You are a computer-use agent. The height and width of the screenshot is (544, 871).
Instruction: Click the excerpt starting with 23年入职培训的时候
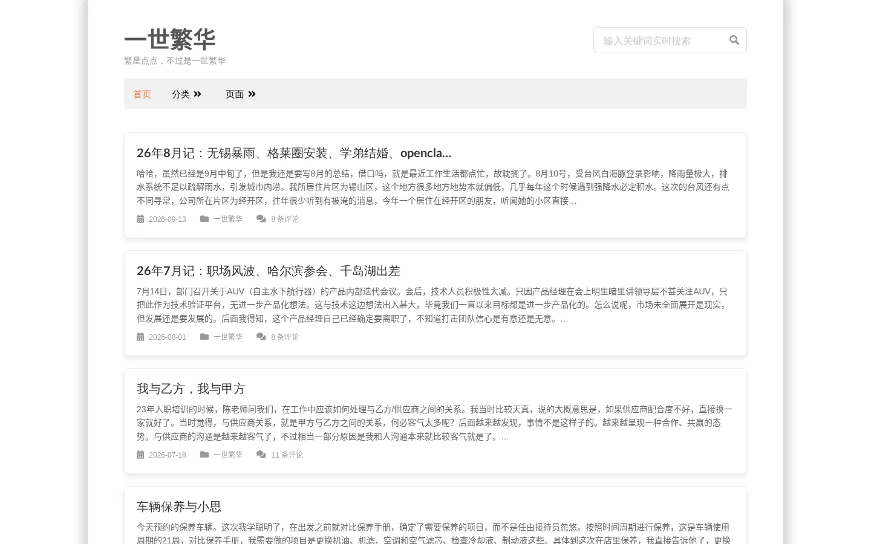coord(434,423)
